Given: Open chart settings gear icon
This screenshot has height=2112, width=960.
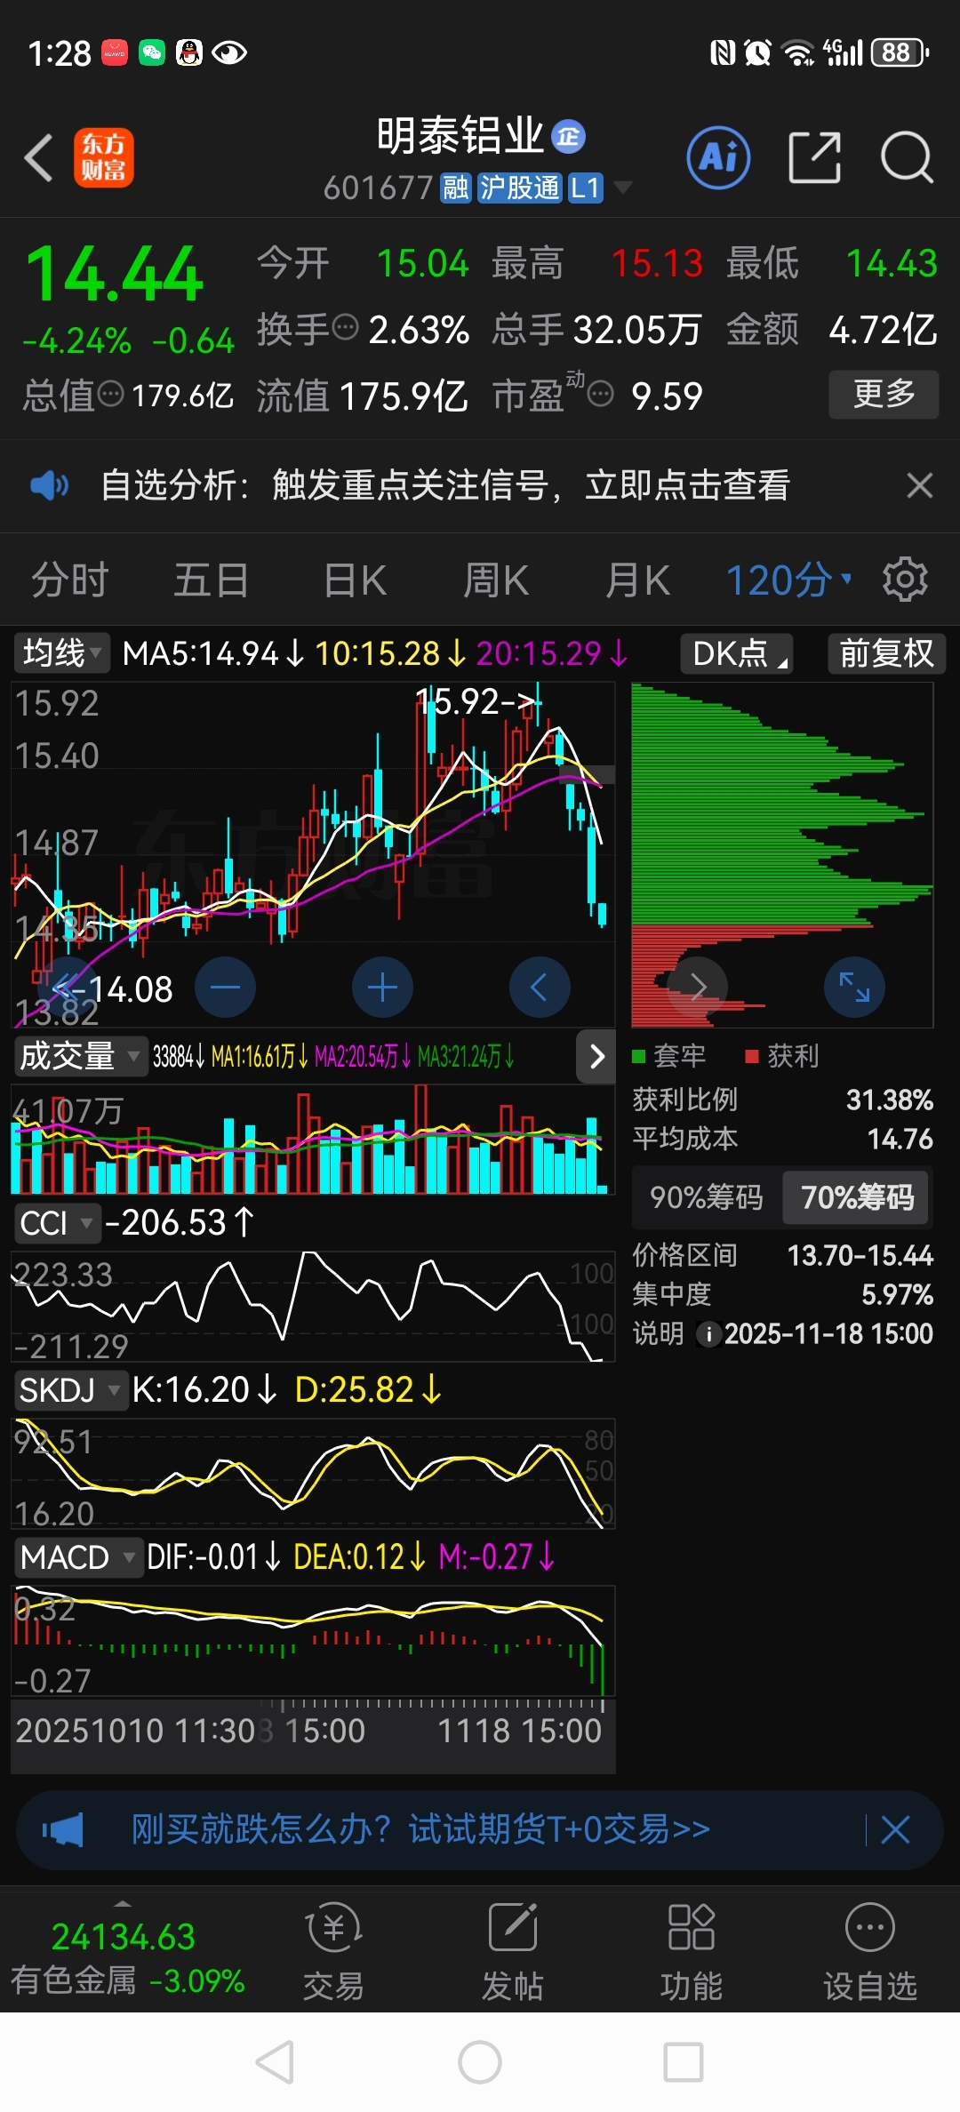Looking at the screenshot, I should tap(905, 580).
